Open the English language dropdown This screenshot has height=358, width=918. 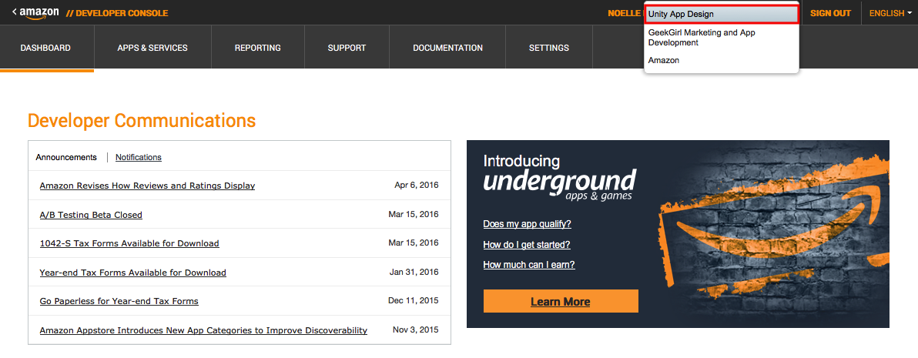click(890, 13)
